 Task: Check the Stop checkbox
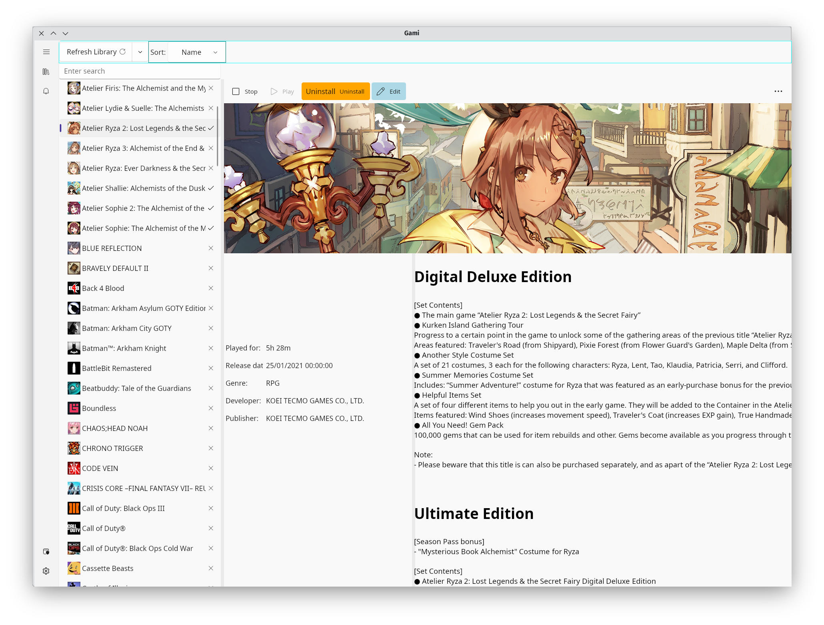236,91
